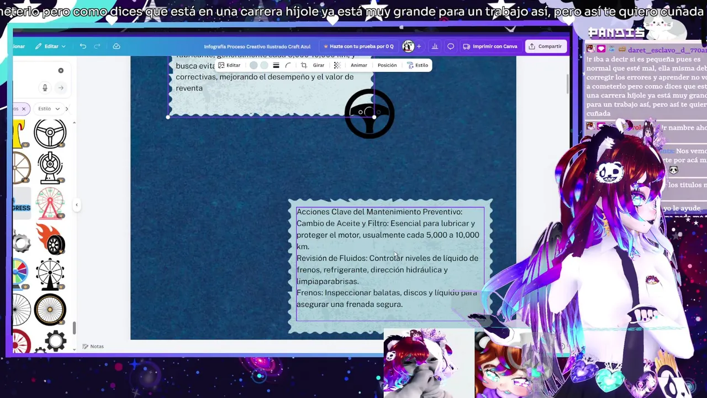Viewport: 707px width, 398px height.
Task: Click the Compartir share button
Action: coord(545,46)
